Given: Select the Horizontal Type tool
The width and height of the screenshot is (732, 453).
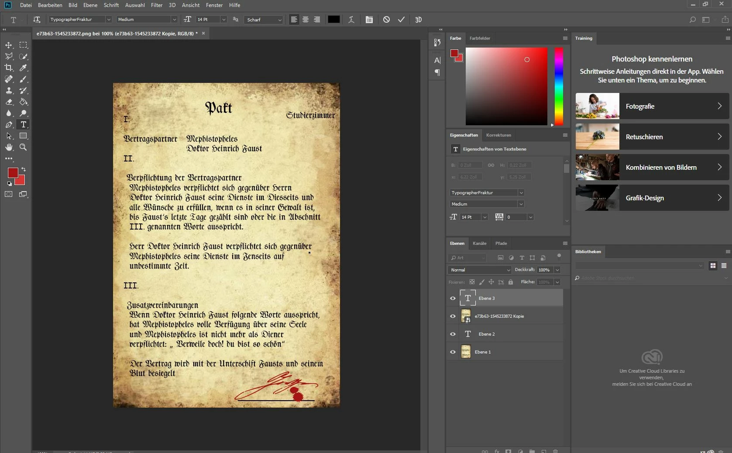Looking at the screenshot, I should point(23,124).
